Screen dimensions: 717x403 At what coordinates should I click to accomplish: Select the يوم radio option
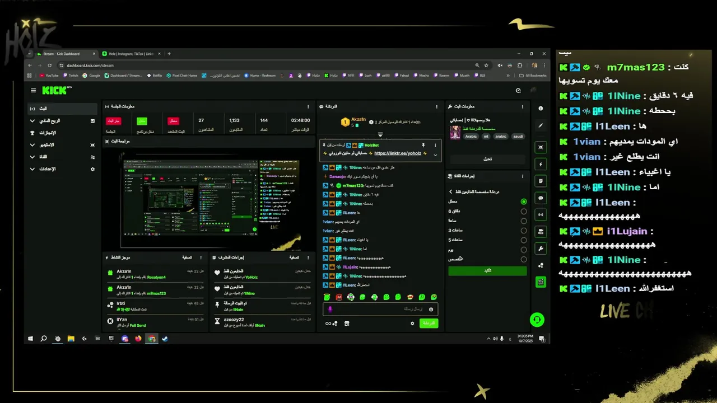click(524, 250)
